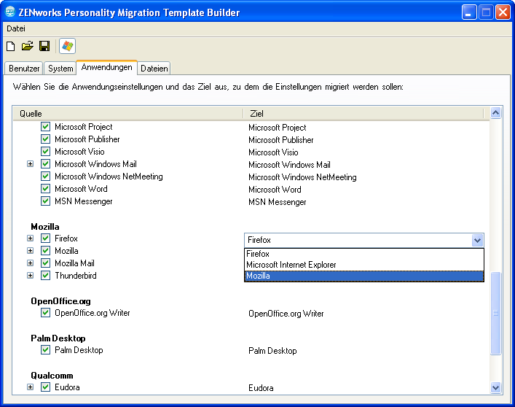This screenshot has height=407, width=515.
Task: Uncheck the Firefox source checkbox
Action: click(45, 239)
